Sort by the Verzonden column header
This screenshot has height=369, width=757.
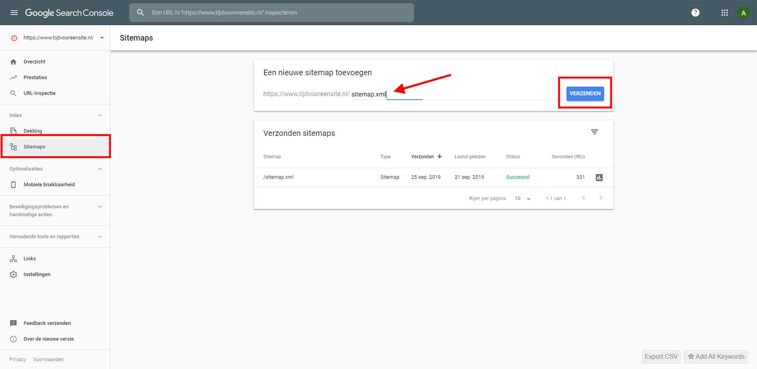click(x=423, y=156)
